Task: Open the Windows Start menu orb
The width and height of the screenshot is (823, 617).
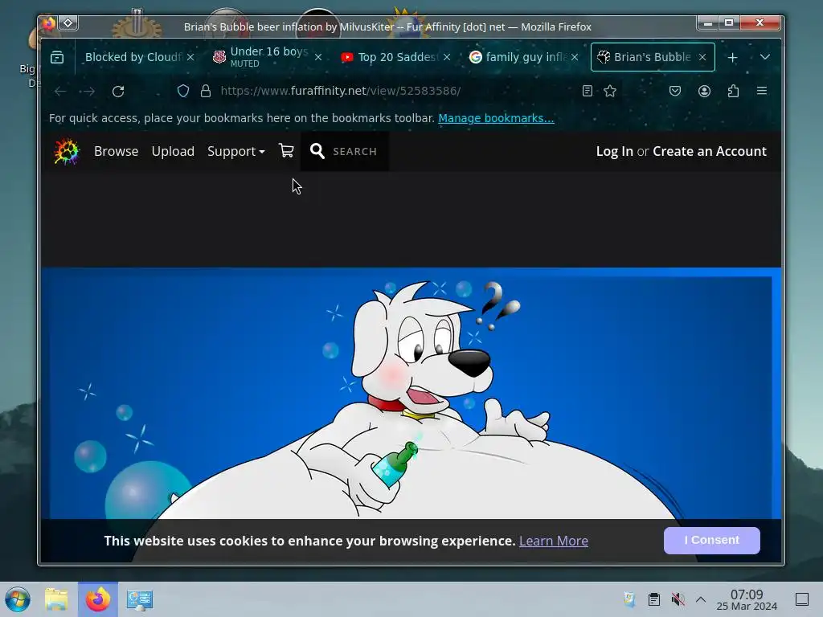Action: pos(18,599)
